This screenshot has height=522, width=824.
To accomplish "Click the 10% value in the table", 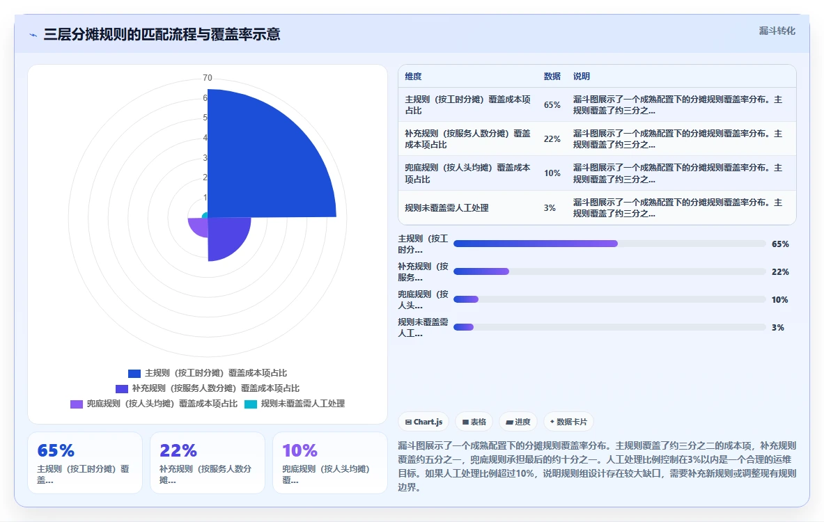I will 552,173.
